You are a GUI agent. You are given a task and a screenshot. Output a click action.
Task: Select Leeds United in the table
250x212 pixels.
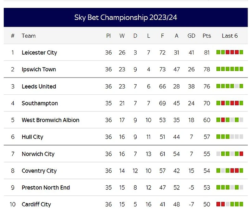[39, 86]
